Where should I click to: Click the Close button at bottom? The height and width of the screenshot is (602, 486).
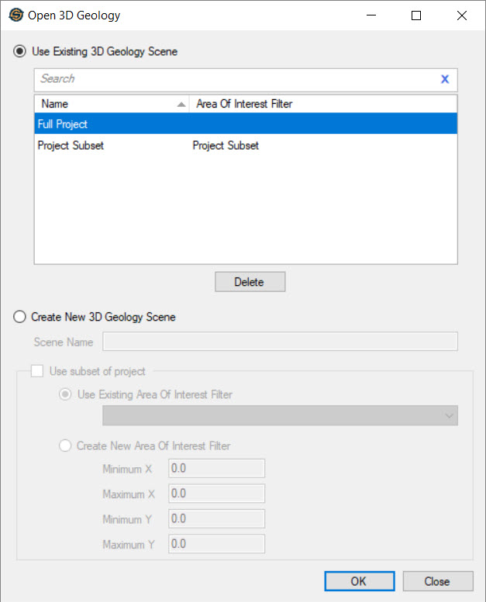pyautogui.click(x=437, y=581)
